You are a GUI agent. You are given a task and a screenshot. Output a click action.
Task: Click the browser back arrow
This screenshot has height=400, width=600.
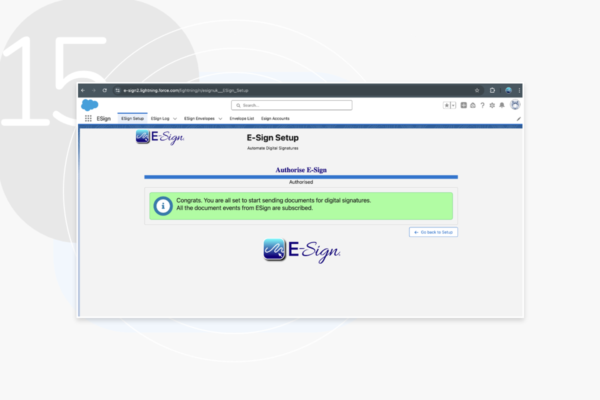(83, 90)
